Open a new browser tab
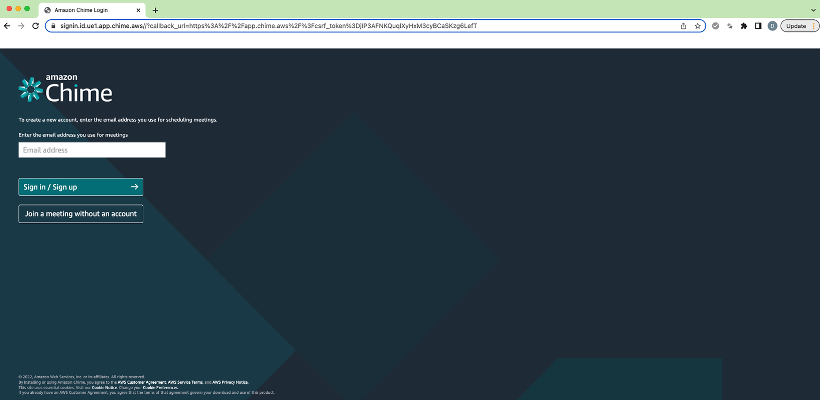Viewport: 820px width, 400px height. pyautogui.click(x=155, y=10)
